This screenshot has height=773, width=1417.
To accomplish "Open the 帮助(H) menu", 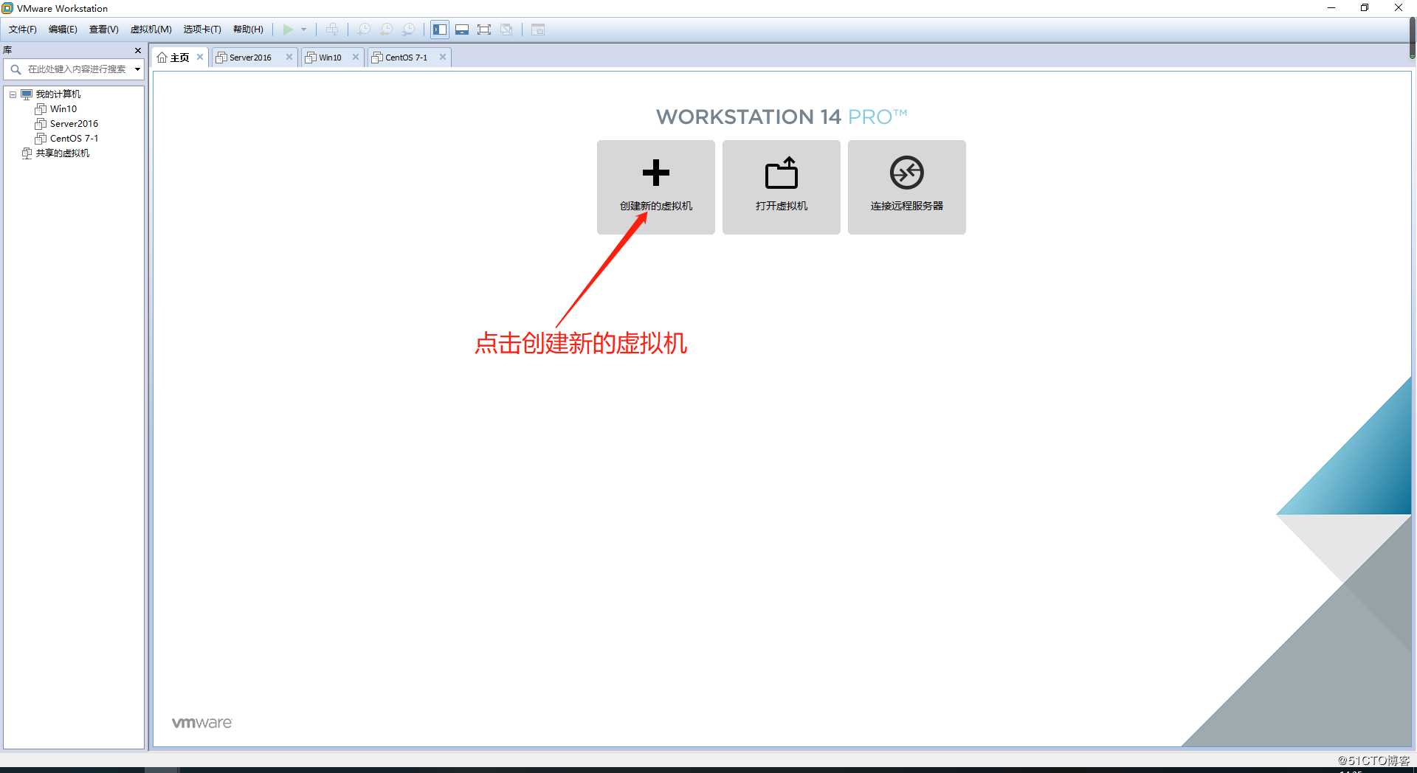I will tap(248, 30).
